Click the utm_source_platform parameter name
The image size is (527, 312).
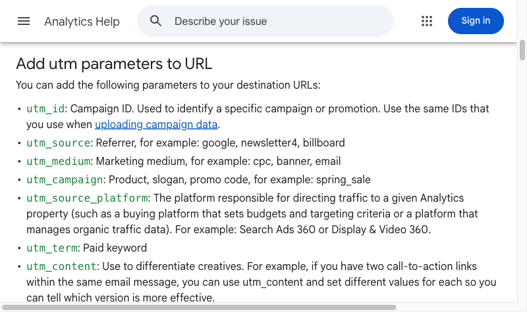(87, 198)
